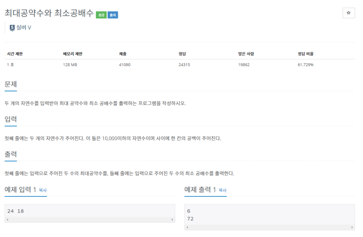Click the problem title 최대공약수와 최소공배수
Image resolution: width=363 pixels, height=237 pixels.
[49, 13]
